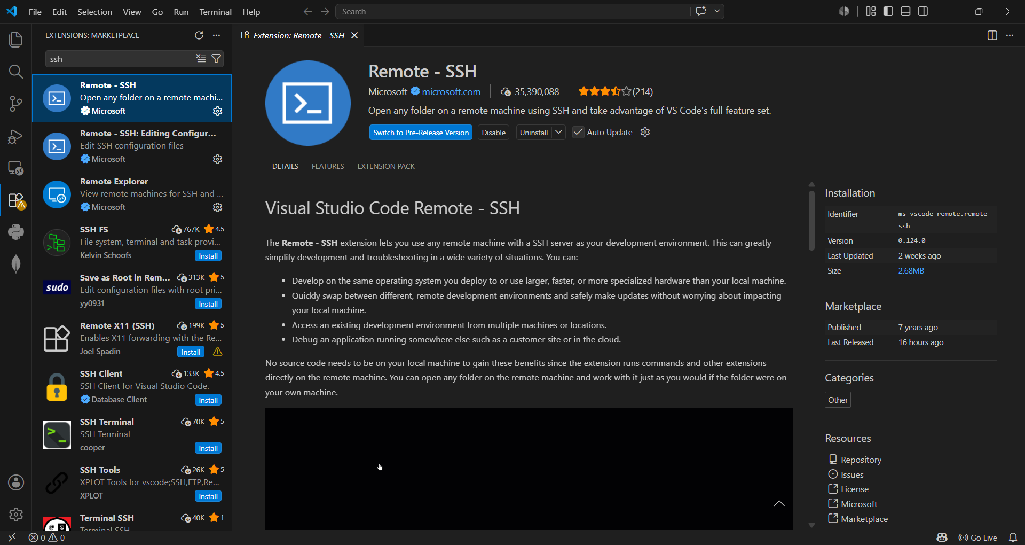Open the File menu
Viewport: 1025px width, 545px height.
click(35, 12)
